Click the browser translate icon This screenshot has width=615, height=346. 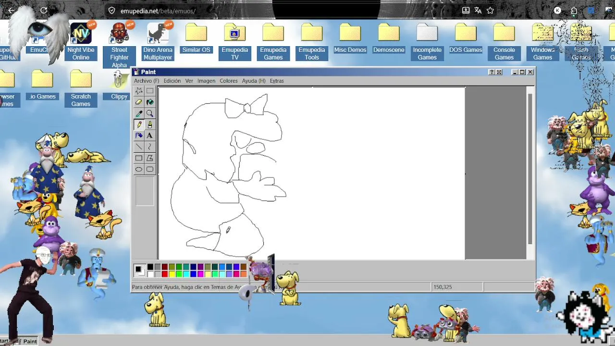(478, 11)
